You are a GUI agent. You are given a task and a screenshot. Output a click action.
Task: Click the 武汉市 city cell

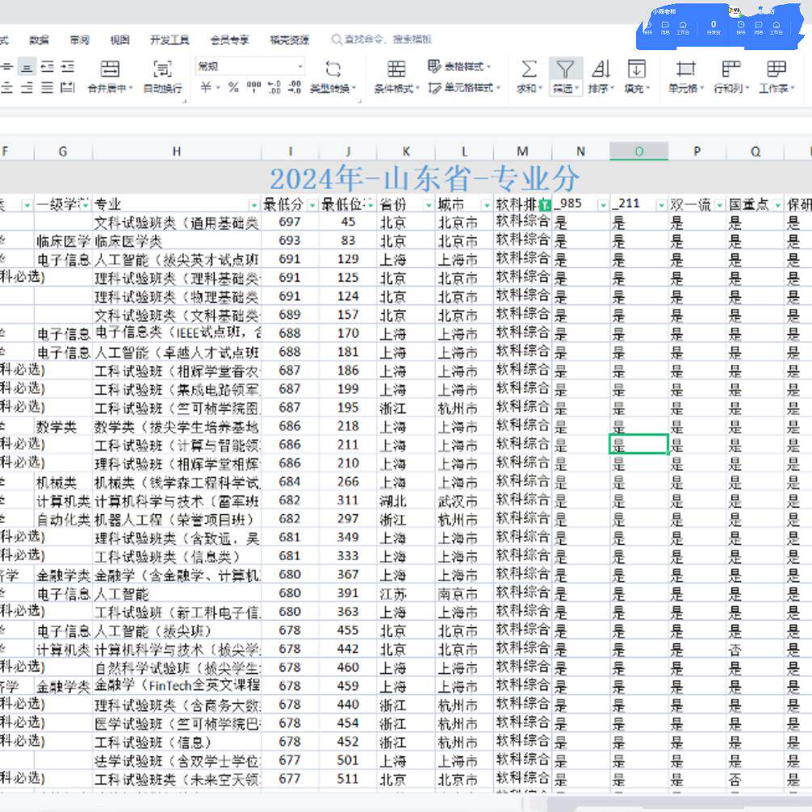coord(464,500)
